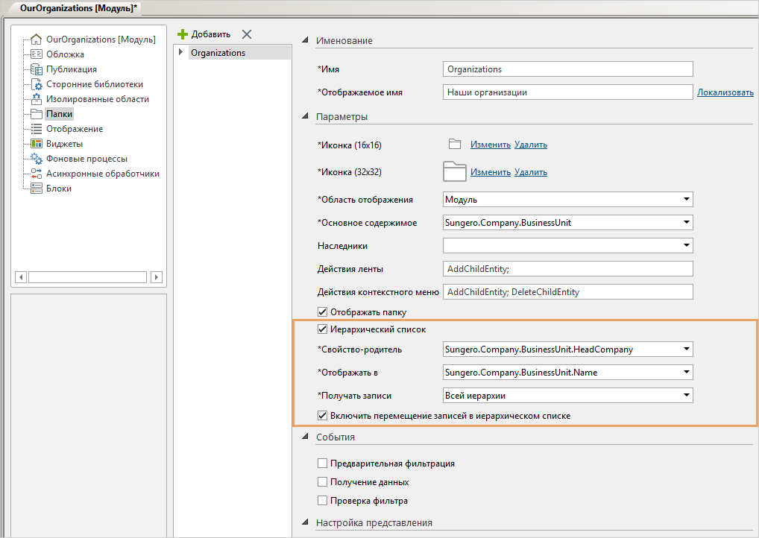Click the 16x16 folder icon preview

[455, 144]
